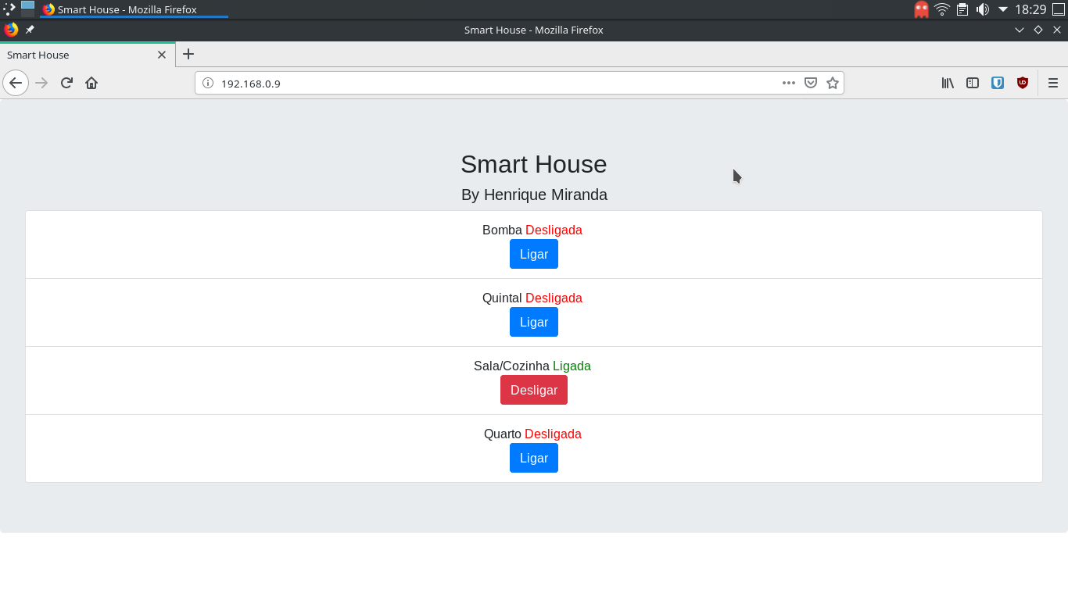
Task: Click the show desktop icon in panel
Action: pos(1059,9)
